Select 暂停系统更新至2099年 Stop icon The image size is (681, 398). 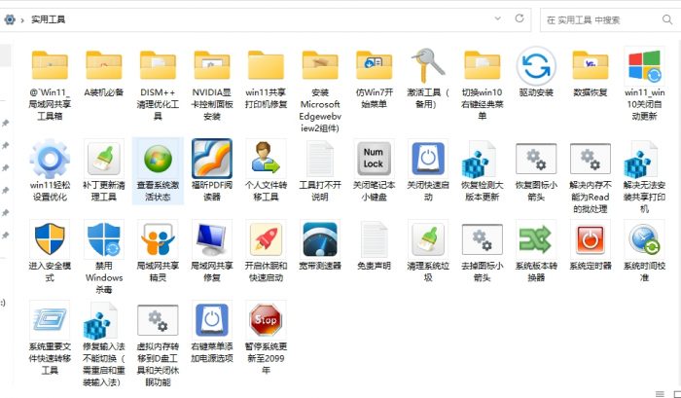[266, 320]
